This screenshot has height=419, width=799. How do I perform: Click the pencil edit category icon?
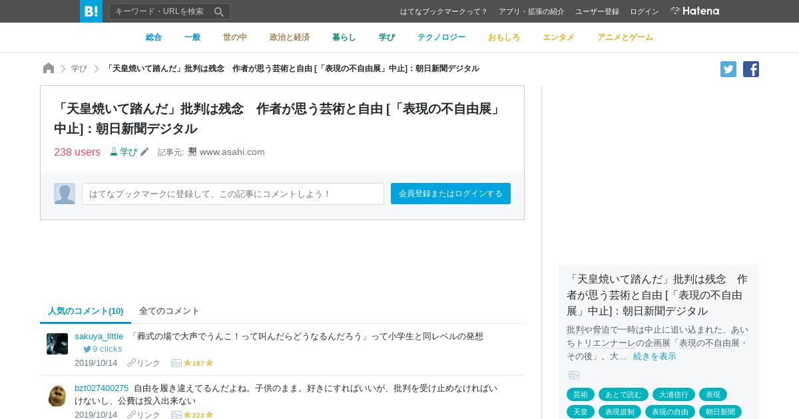[x=144, y=152]
